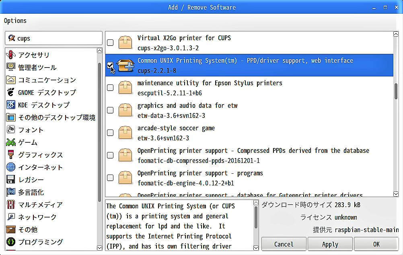Open the Options menu
403x255 pixels.
point(15,21)
